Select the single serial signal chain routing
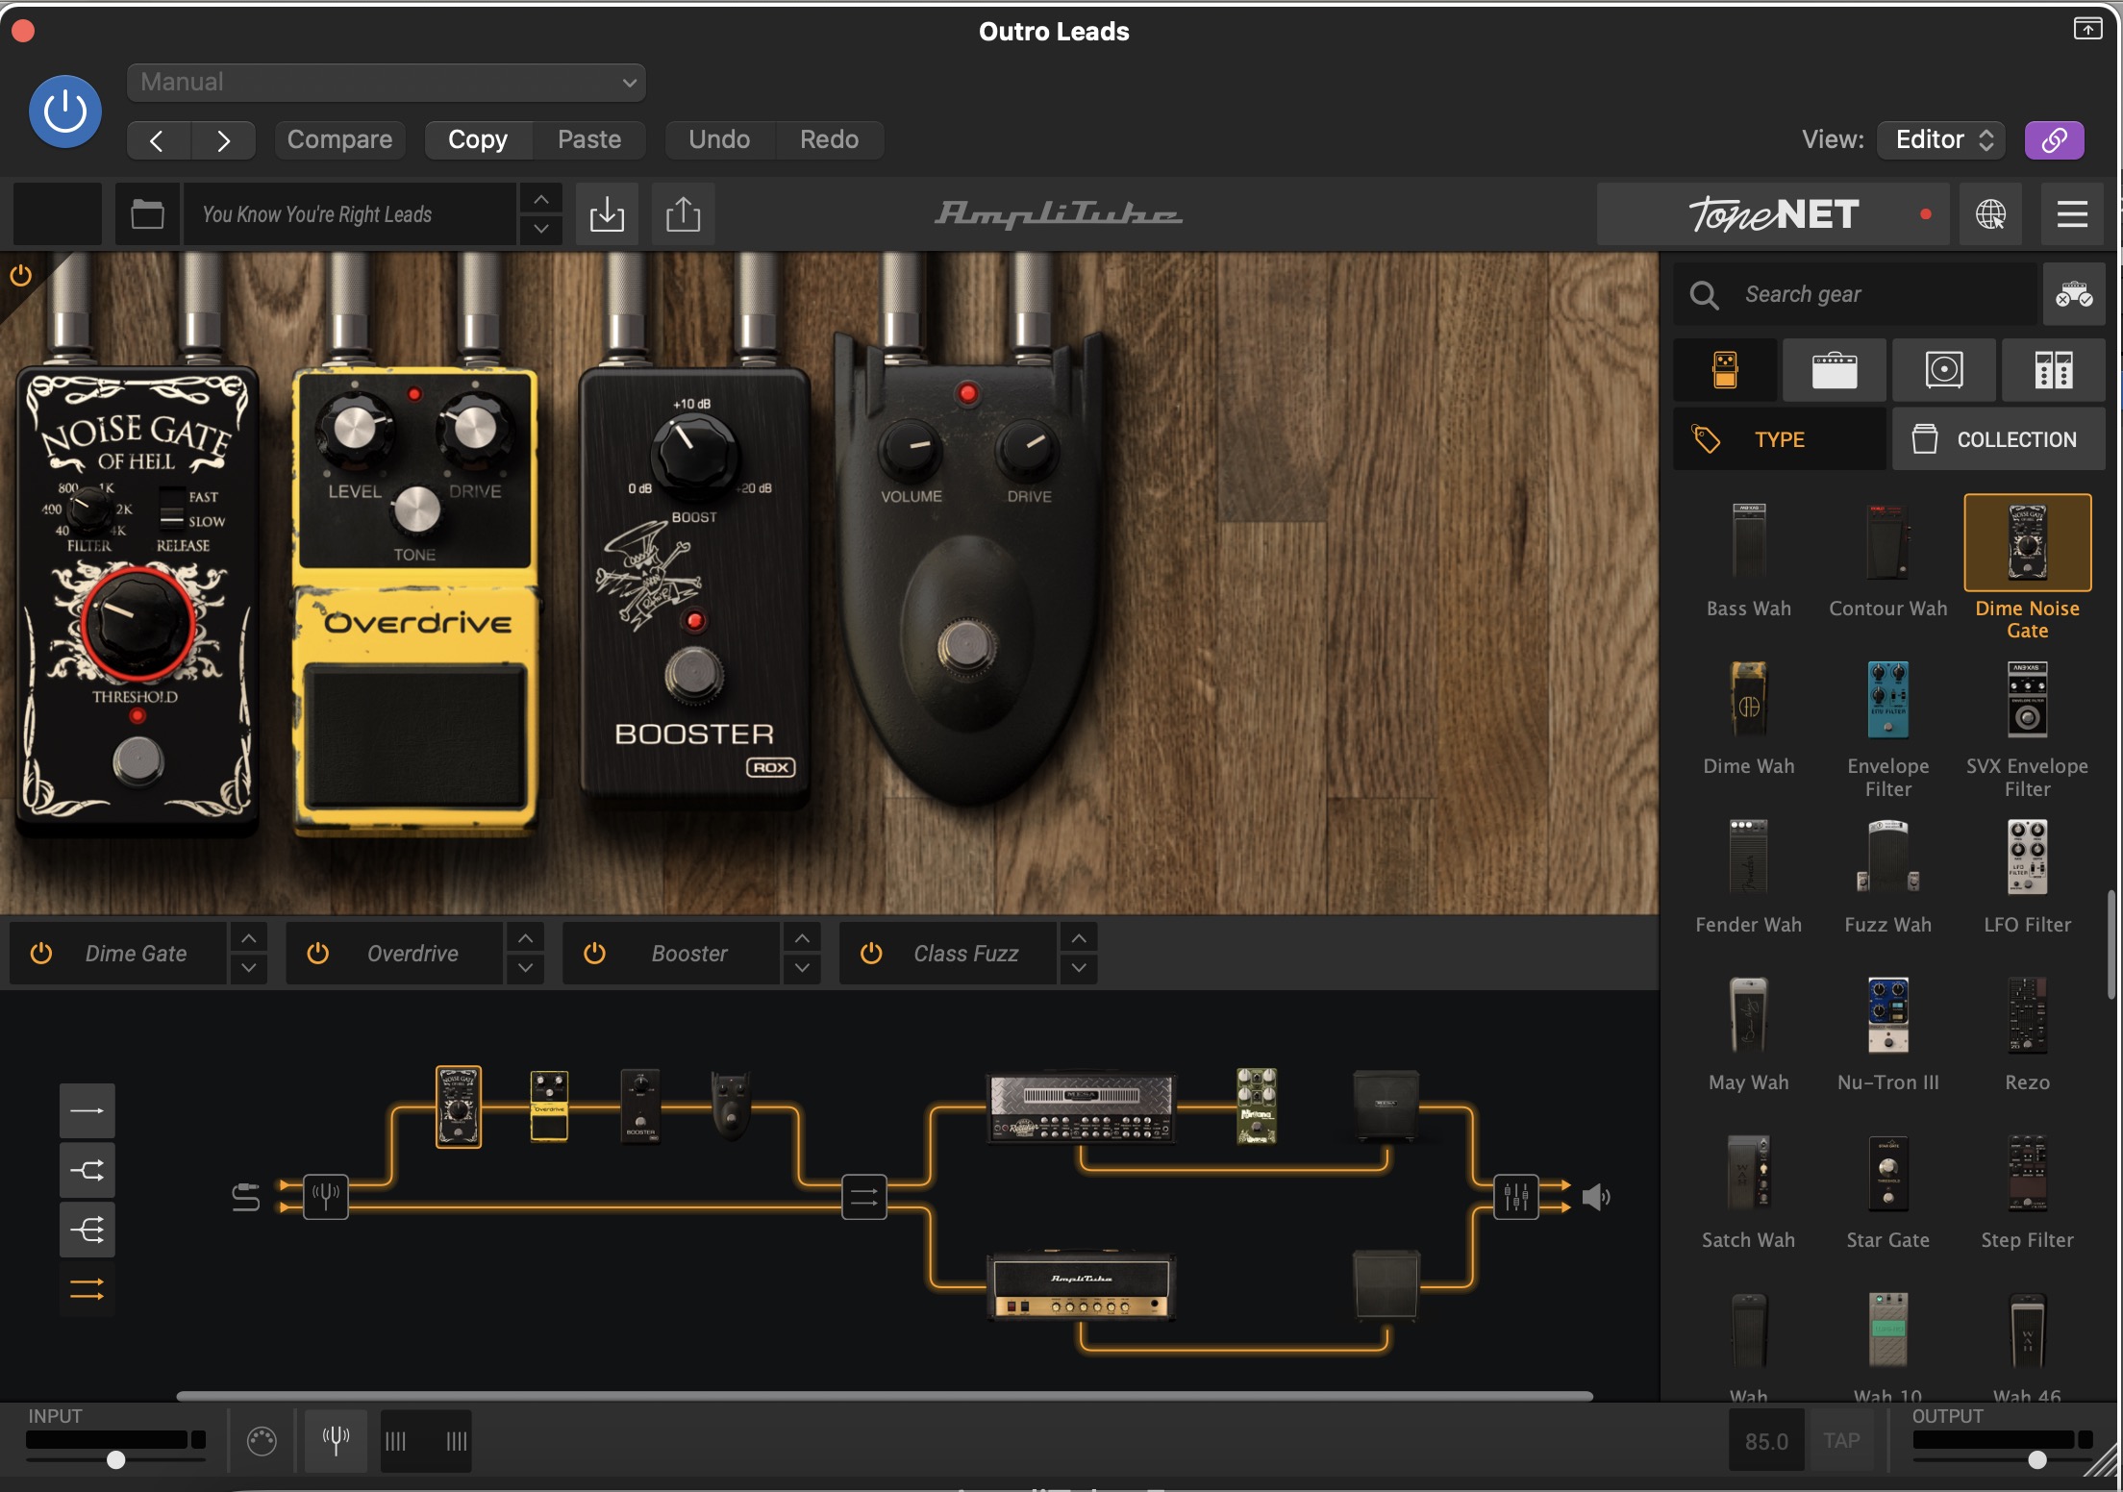The height and width of the screenshot is (1492, 2123). click(x=87, y=1111)
